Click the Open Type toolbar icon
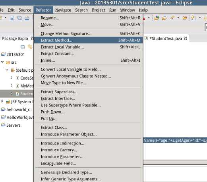This screenshot has width=207, height=182. coord(157,18)
